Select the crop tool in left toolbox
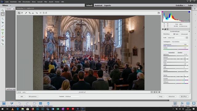 pos(3,40)
